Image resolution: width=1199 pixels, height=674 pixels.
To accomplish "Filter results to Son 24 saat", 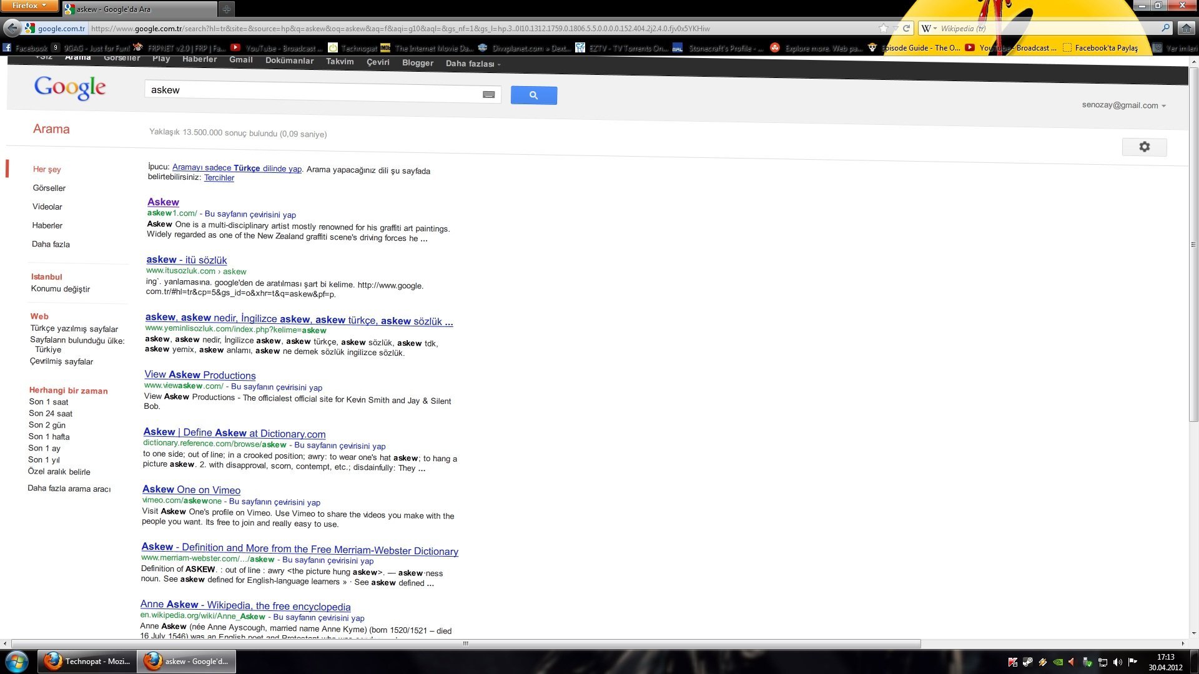I will pos(51,414).
